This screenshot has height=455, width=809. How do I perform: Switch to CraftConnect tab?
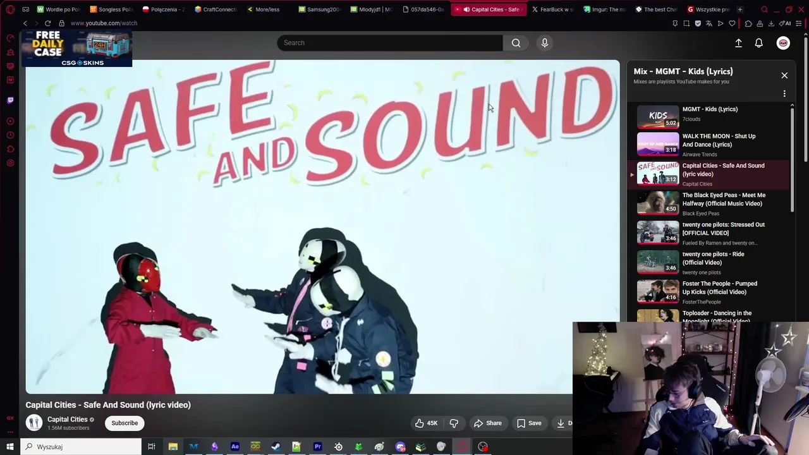point(216,9)
